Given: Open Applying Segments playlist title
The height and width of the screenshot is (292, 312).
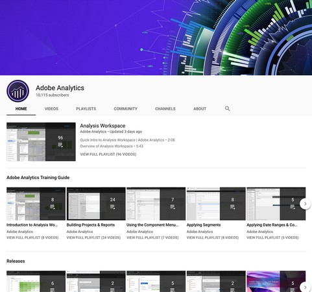Looking at the screenshot, I should click(204, 225).
